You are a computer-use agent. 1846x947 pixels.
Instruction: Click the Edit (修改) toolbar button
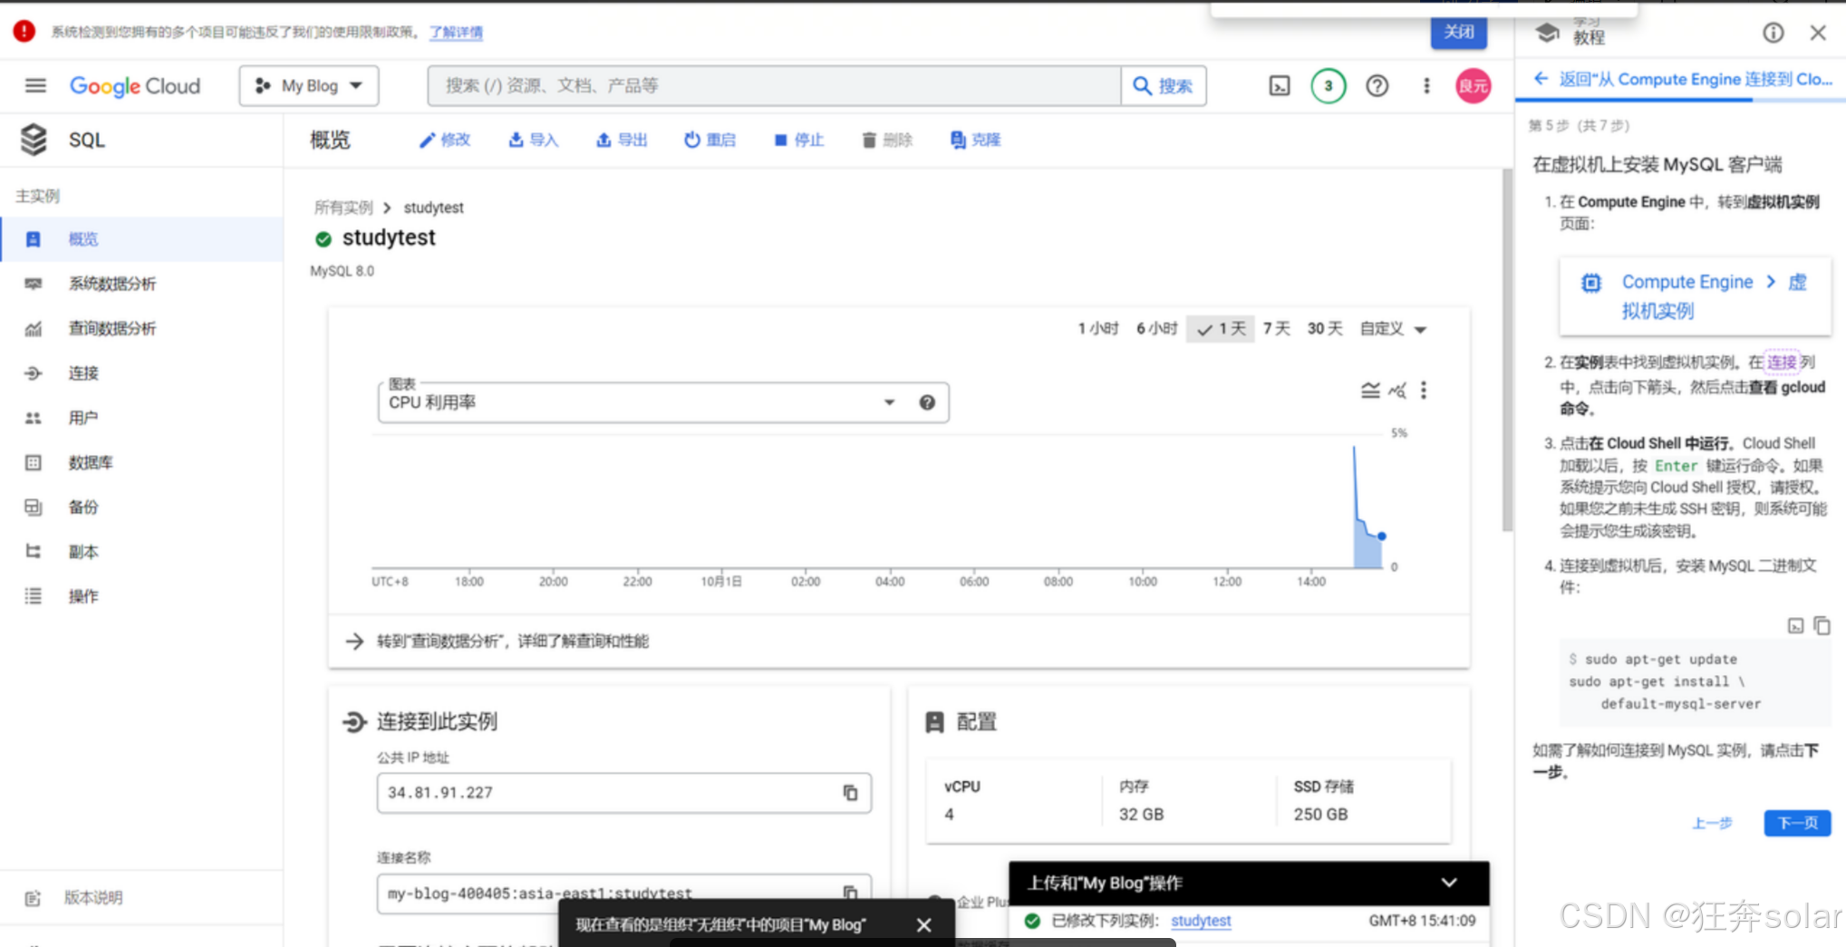coord(444,140)
